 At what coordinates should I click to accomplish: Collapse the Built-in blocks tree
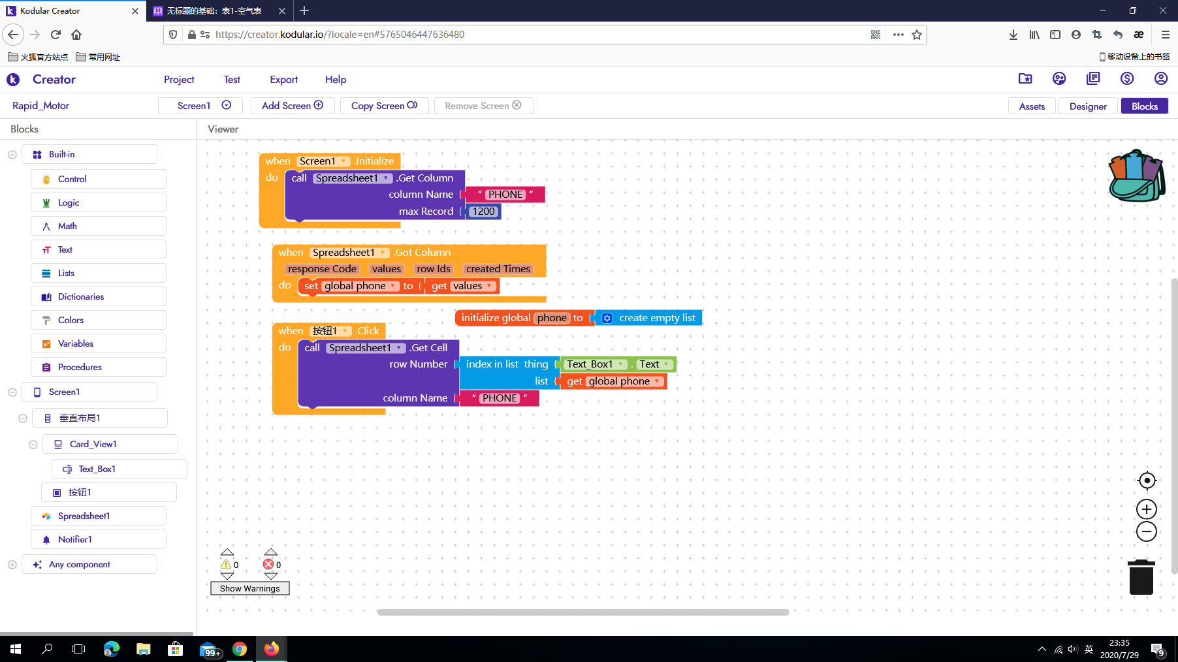(12, 155)
